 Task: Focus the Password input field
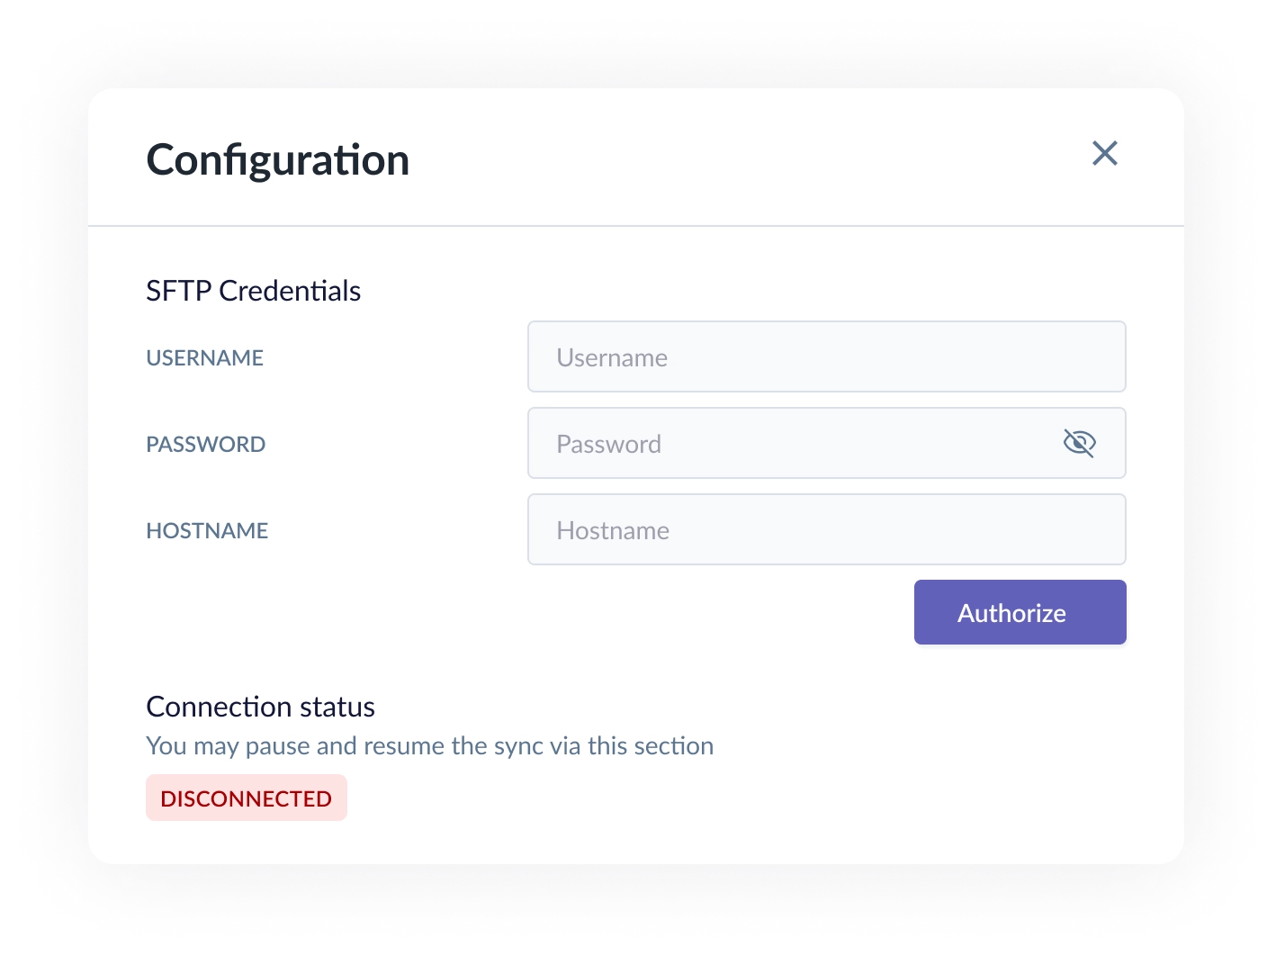(826, 443)
